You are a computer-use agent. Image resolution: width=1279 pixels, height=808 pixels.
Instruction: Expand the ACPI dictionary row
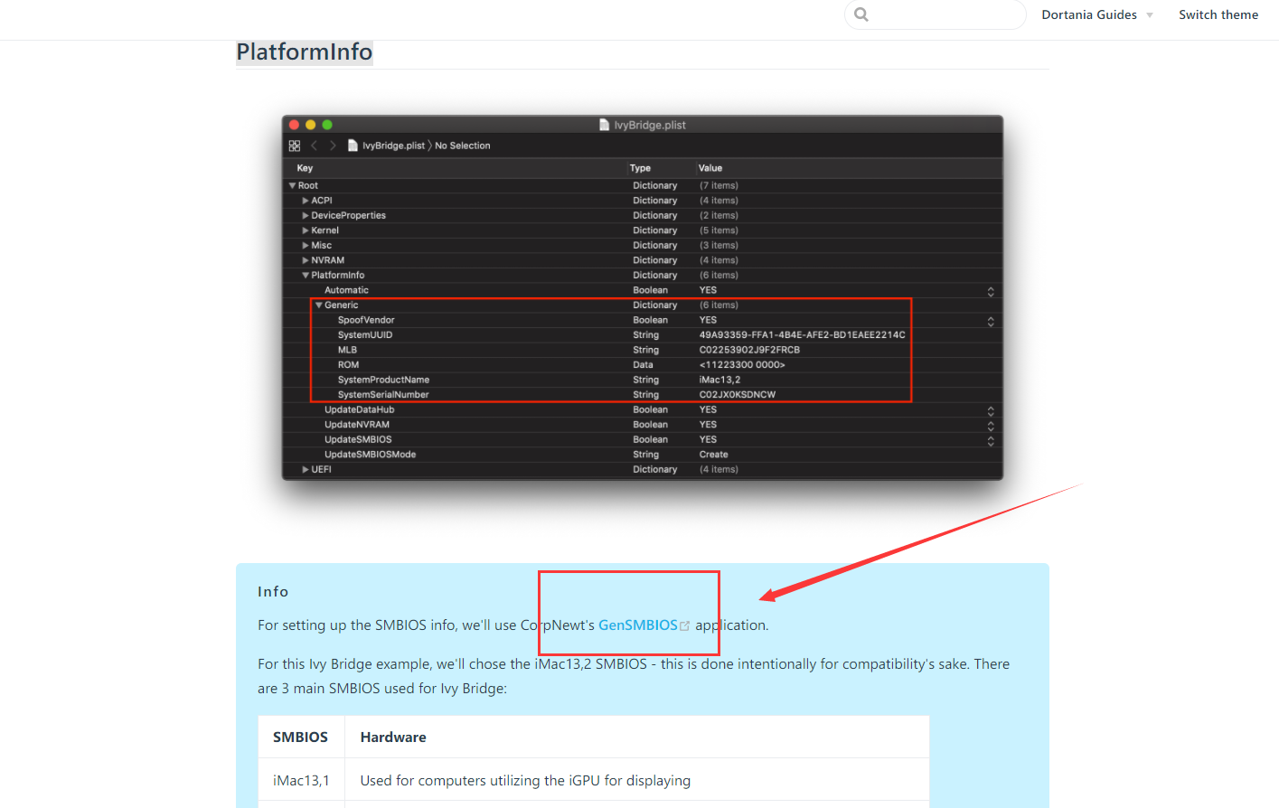pos(306,201)
